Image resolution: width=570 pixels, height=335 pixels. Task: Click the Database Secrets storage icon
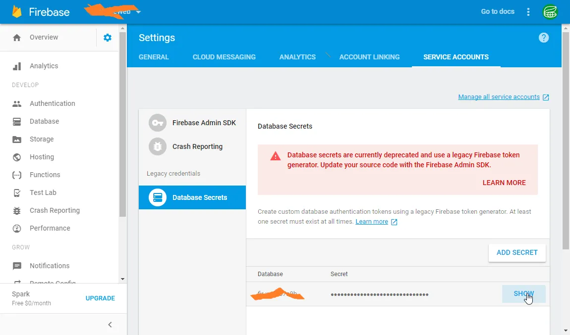point(158,197)
